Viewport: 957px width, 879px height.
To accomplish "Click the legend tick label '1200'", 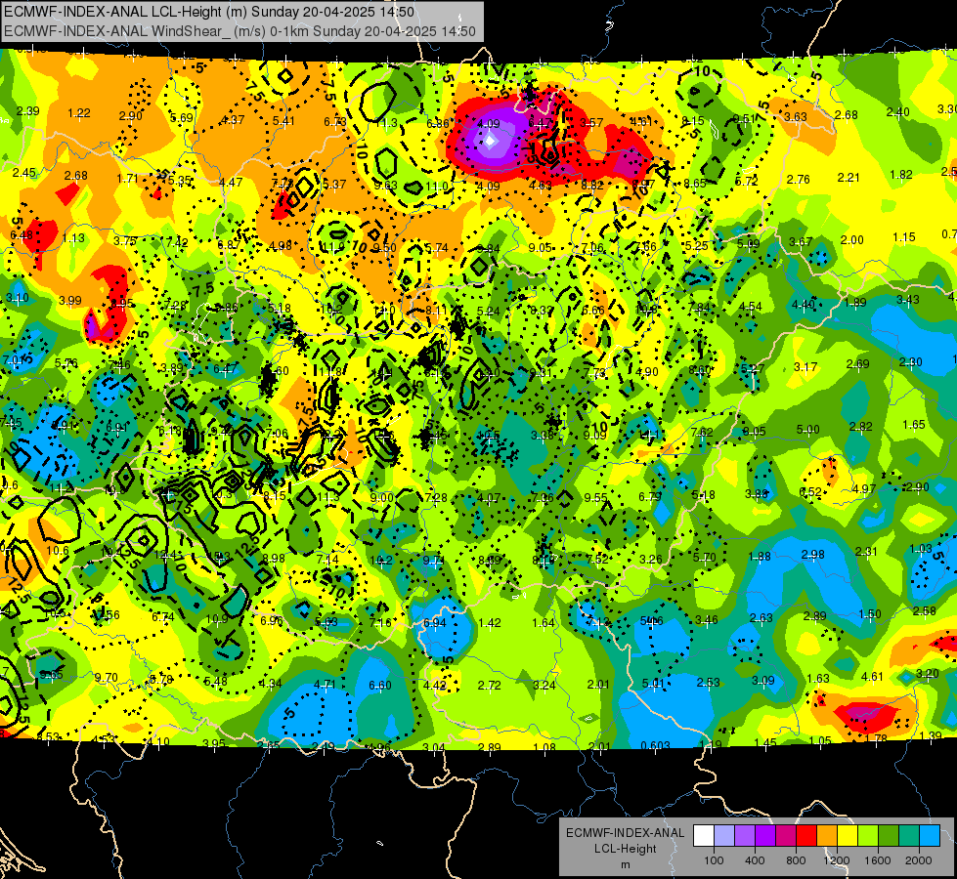I will [837, 860].
